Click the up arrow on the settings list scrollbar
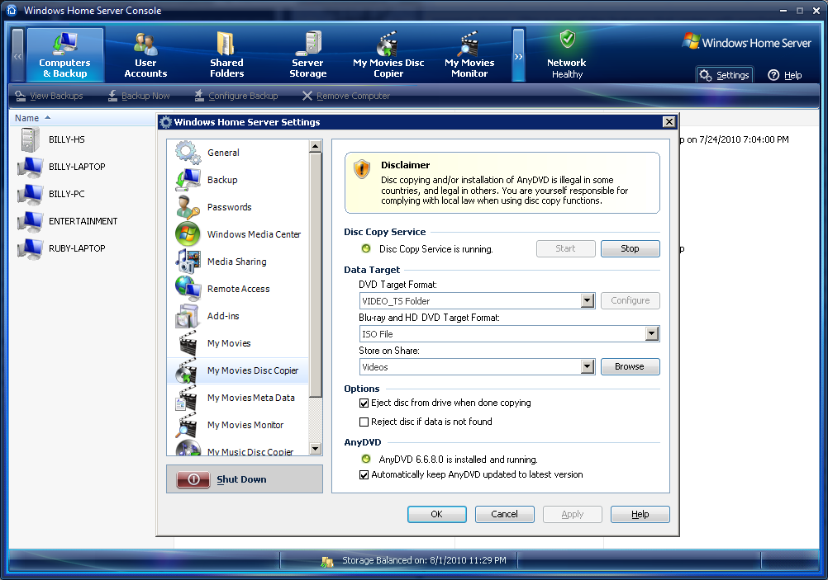 point(316,146)
